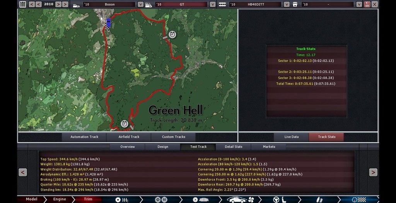Expand the GT trim dropdown
Screen dimensions: 396x203
[x=213, y=4]
